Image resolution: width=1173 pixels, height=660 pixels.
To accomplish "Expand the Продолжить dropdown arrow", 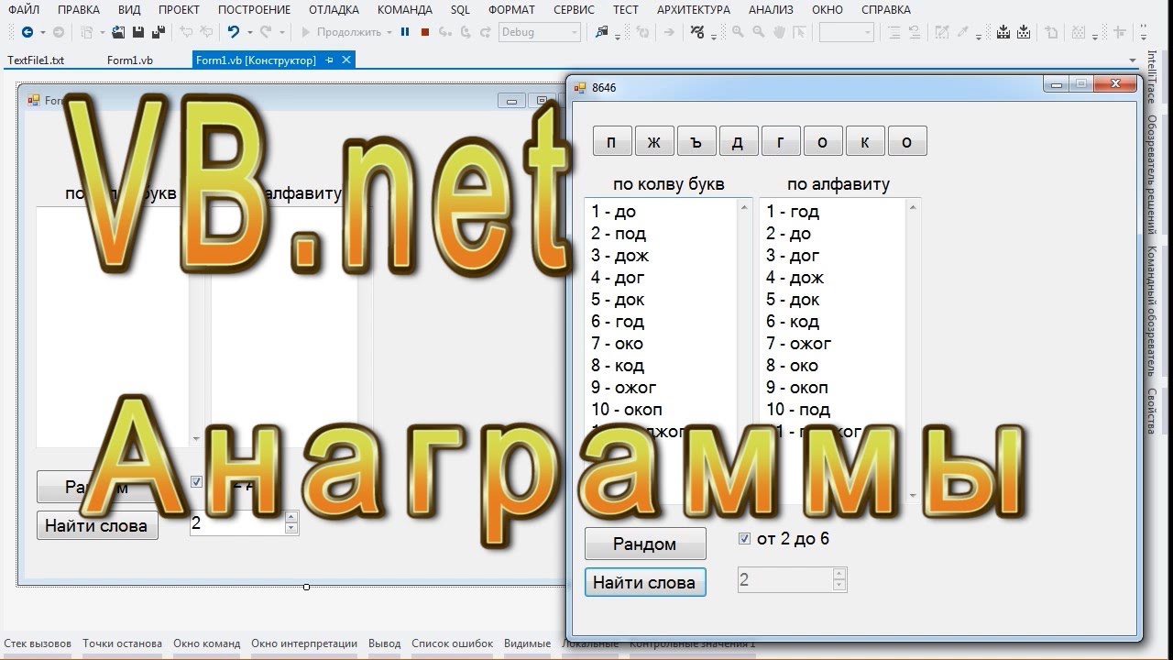I will point(390,32).
